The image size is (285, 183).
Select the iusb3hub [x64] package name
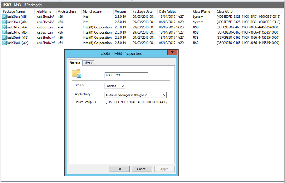(x=18, y=43)
